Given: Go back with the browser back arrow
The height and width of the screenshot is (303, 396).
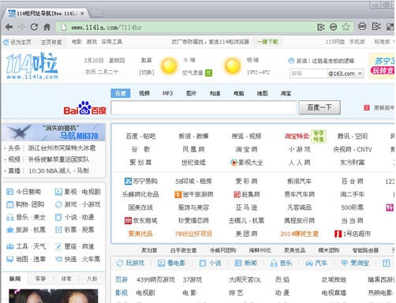Looking at the screenshot, I should point(9,27).
